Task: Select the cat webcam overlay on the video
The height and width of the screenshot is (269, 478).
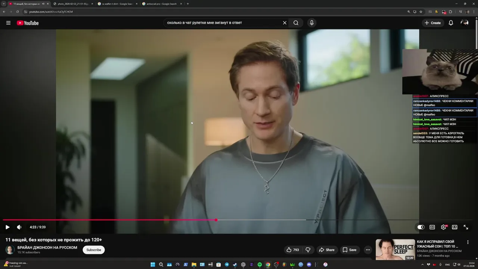Action: 440,71
